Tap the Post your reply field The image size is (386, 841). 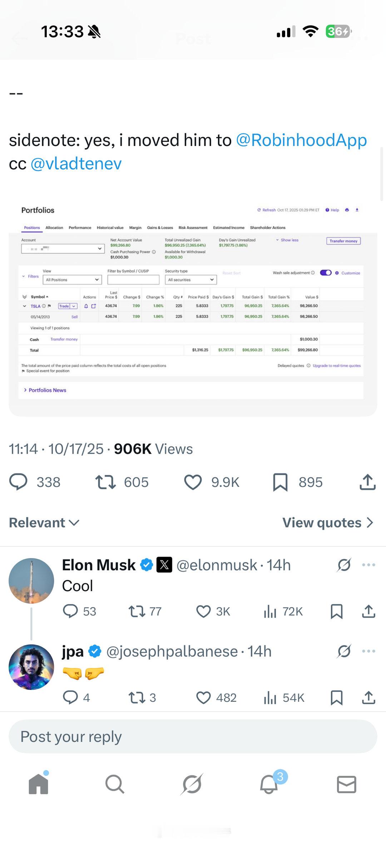[x=193, y=737]
